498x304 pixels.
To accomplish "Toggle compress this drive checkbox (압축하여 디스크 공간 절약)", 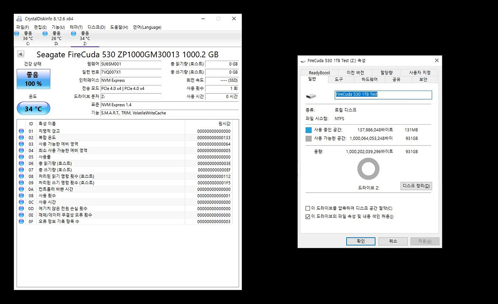I will (308, 208).
